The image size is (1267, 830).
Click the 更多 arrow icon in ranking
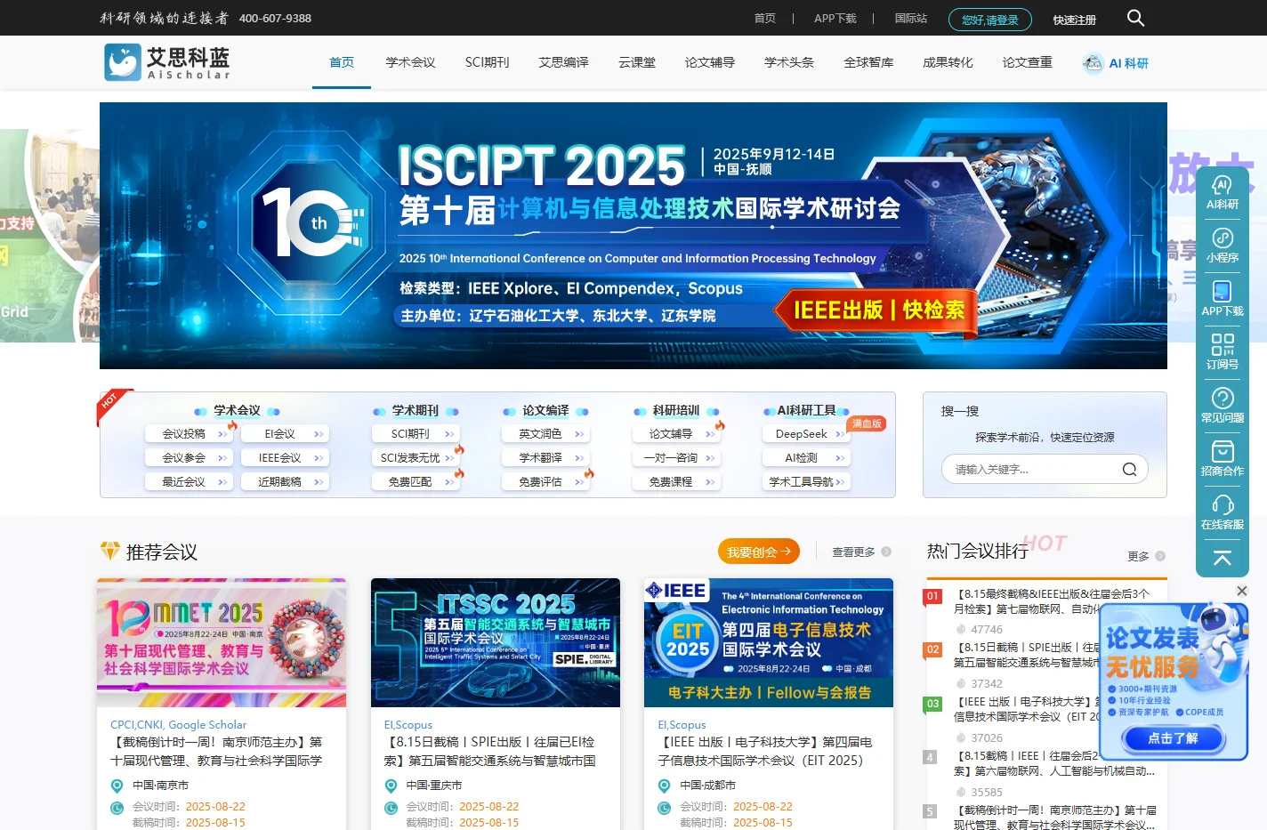[x=1160, y=556]
